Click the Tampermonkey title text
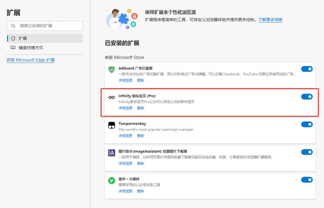This screenshot has width=324, height=208. 132,123
